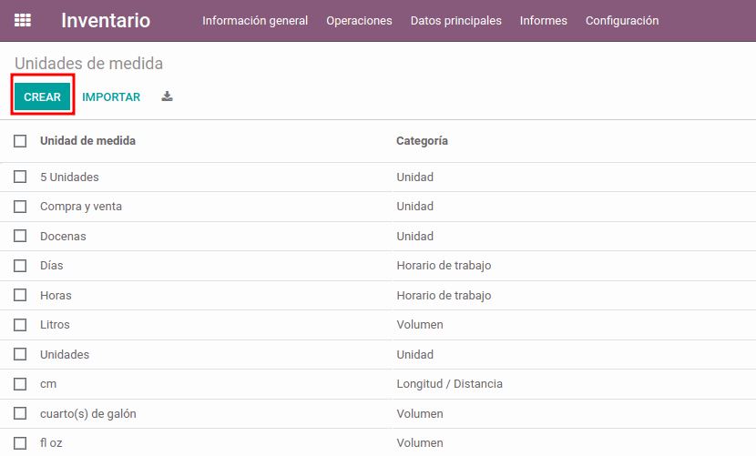
Task: Click the Inventario app title
Action: coord(106,20)
